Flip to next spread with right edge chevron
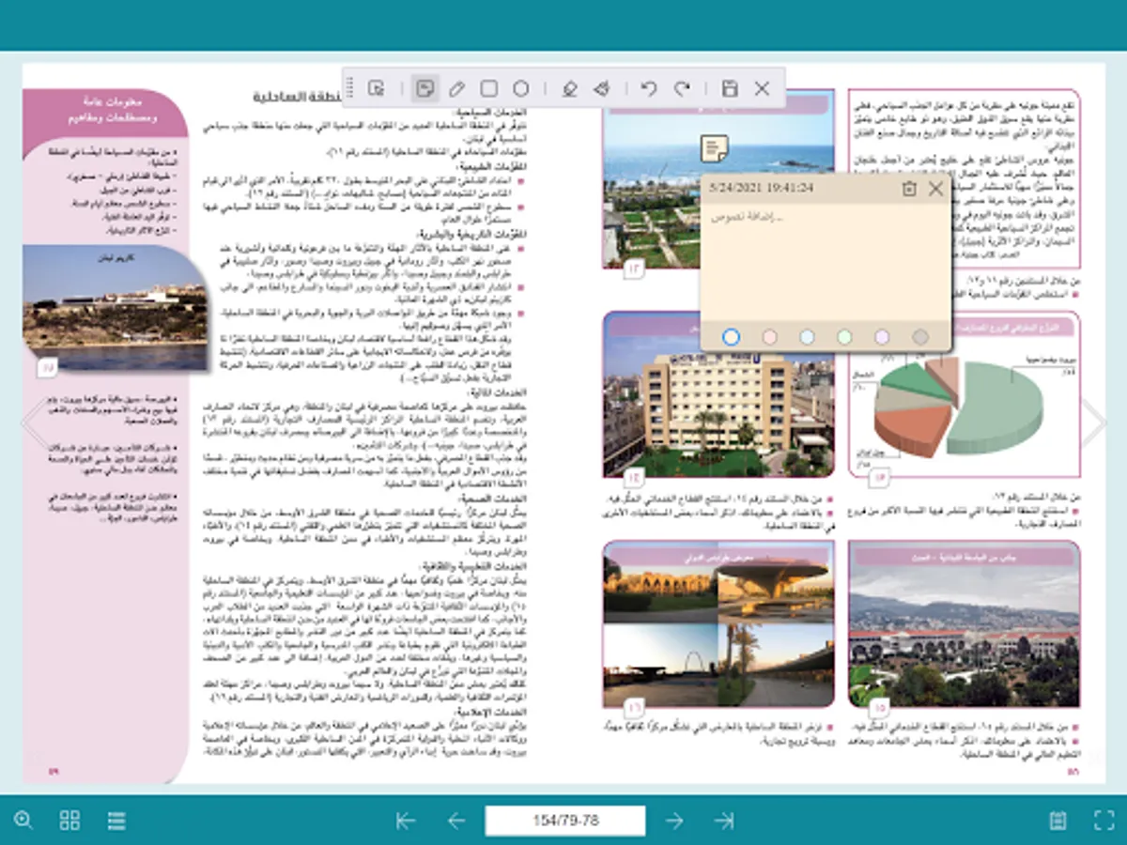1127x845 pixels. pos(1093,424)
